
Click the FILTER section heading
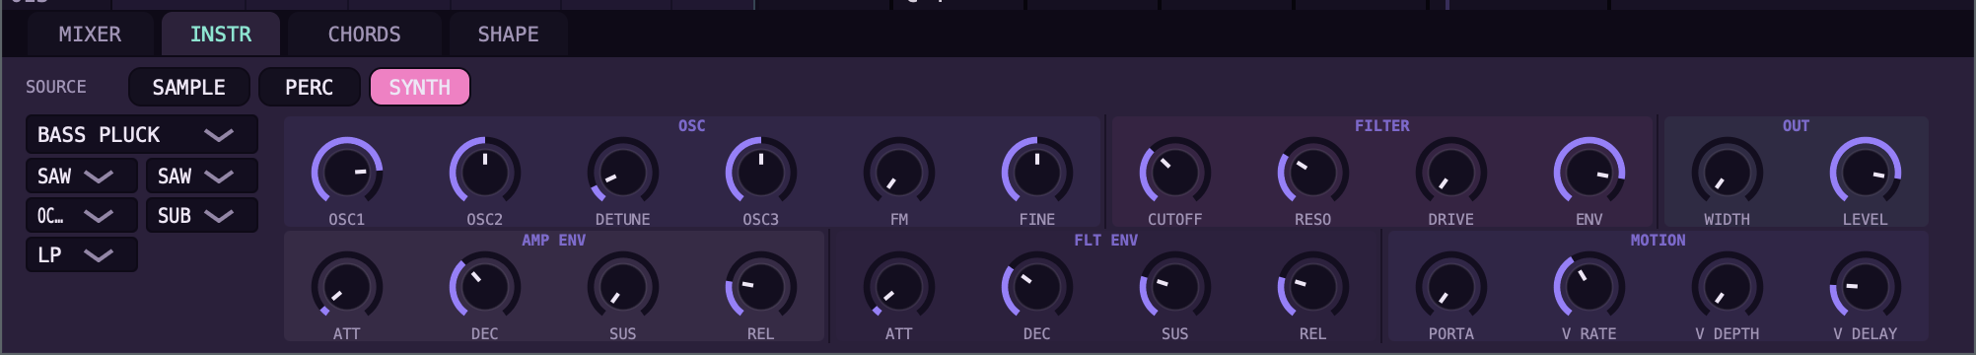tap(1382, 126)
